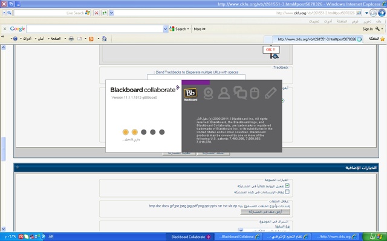Open the المفضلة menu in menu bar
387x241 pixels.
click(342, 22)
